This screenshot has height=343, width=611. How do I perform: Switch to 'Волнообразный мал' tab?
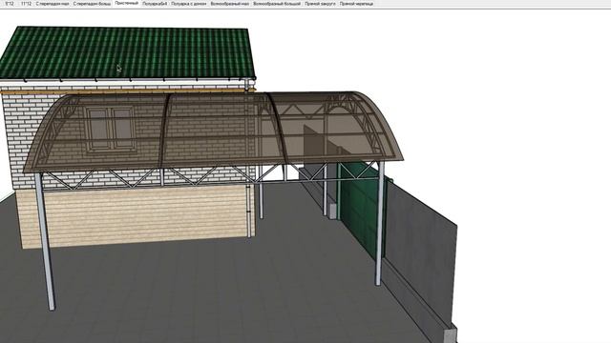click(229, 4)
